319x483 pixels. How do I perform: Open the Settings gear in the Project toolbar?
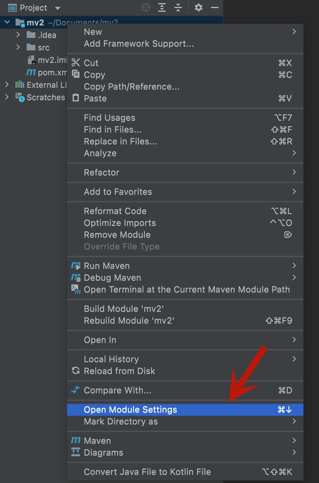pos(198,8)
